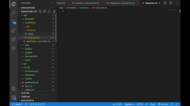Open Run and Debug view
190x106 pixels.
click(x=14, y=30)
